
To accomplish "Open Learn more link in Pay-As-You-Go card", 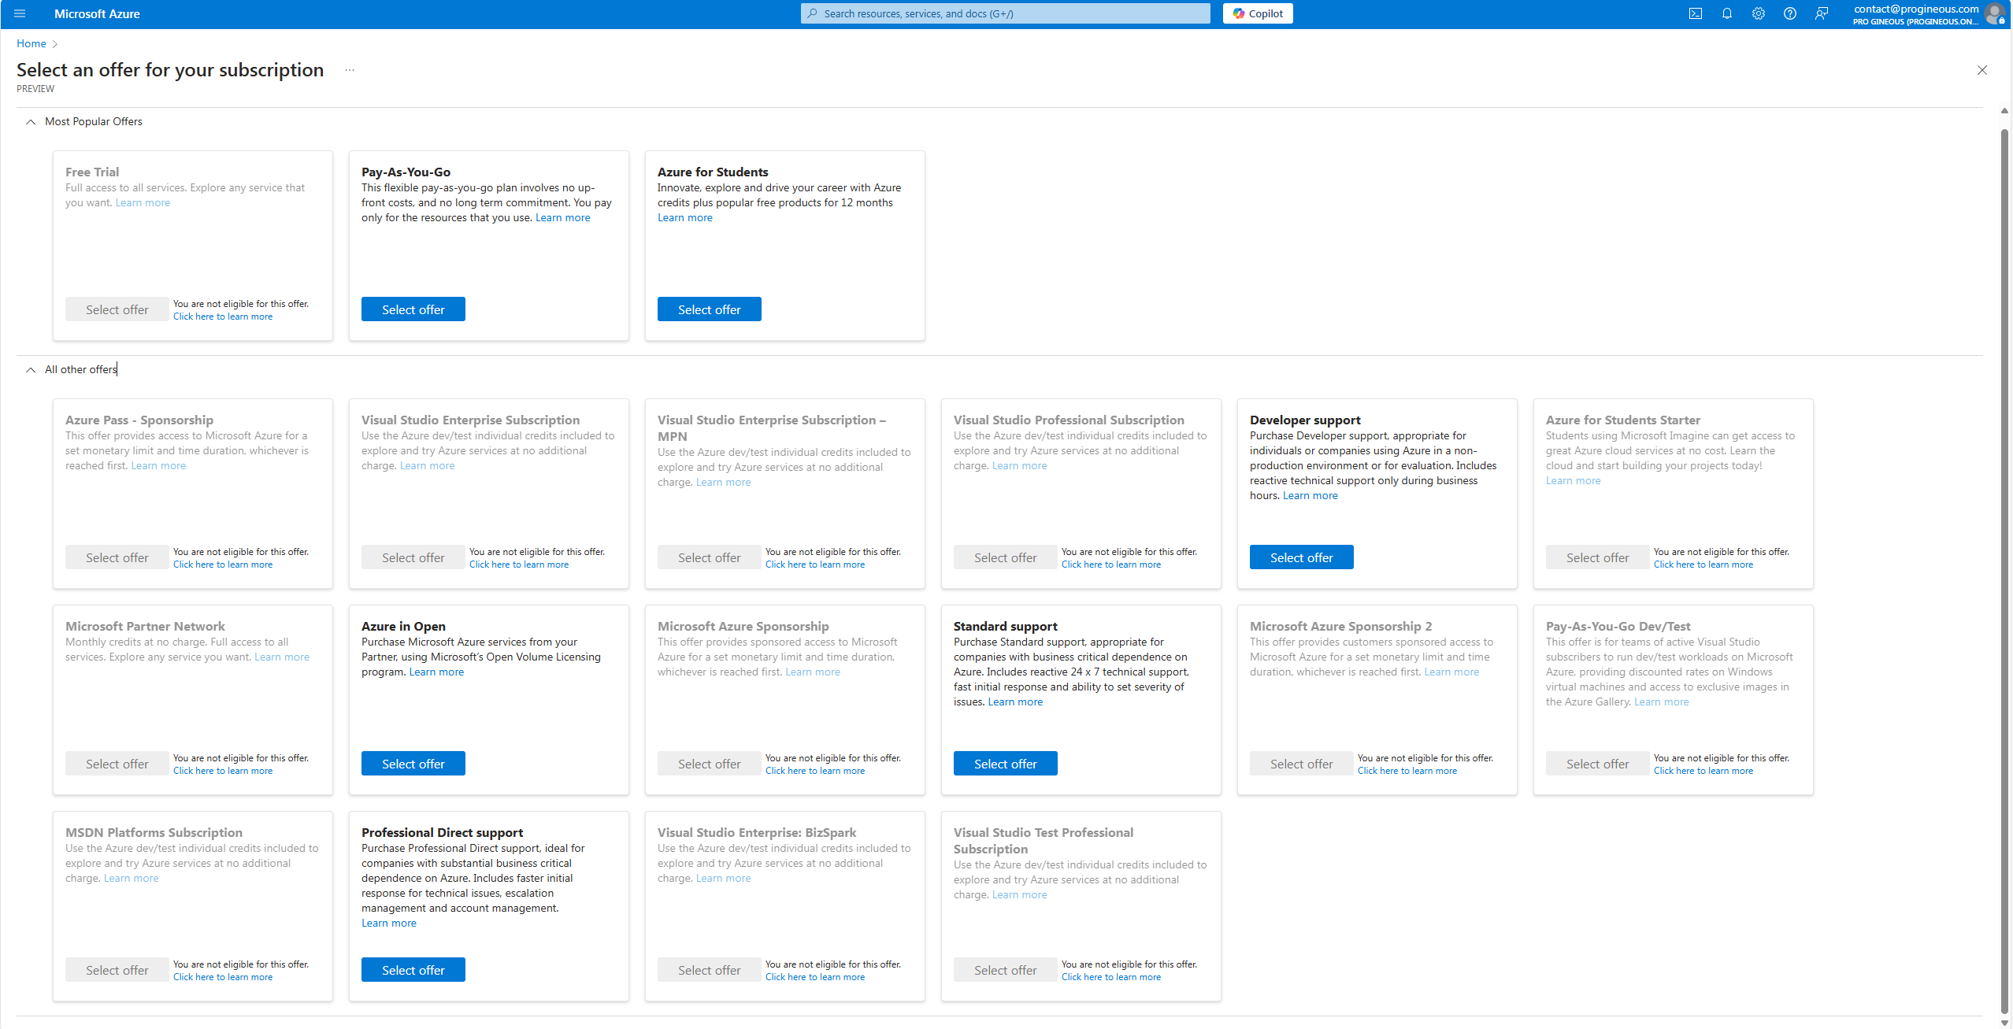I will [562, 218].
